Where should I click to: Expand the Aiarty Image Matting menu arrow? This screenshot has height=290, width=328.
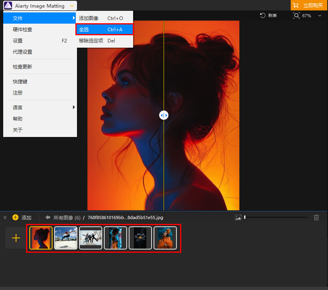[x=72, y=6]
